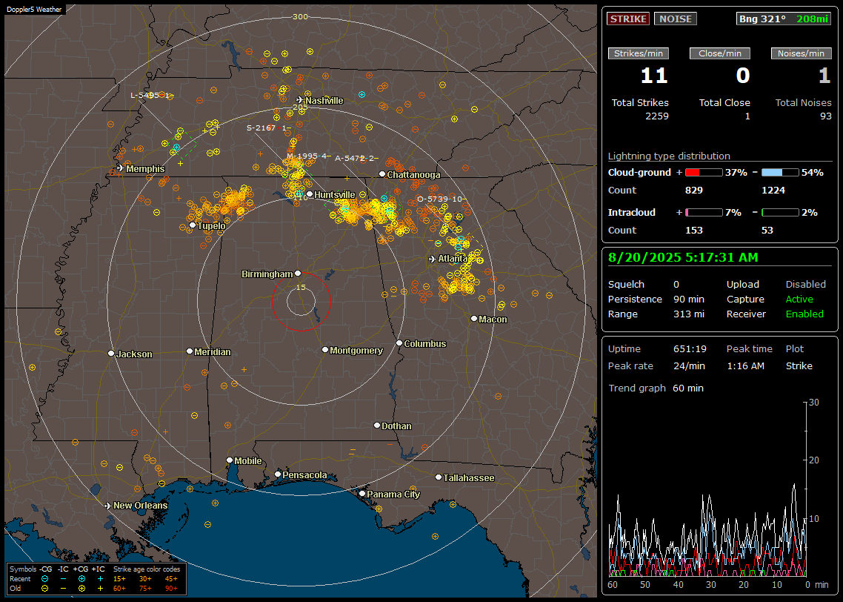Image resolution: width=843 pixels, height=602 pixels.
Task: Click the Old -CG legend symbol
Action: 45,589
